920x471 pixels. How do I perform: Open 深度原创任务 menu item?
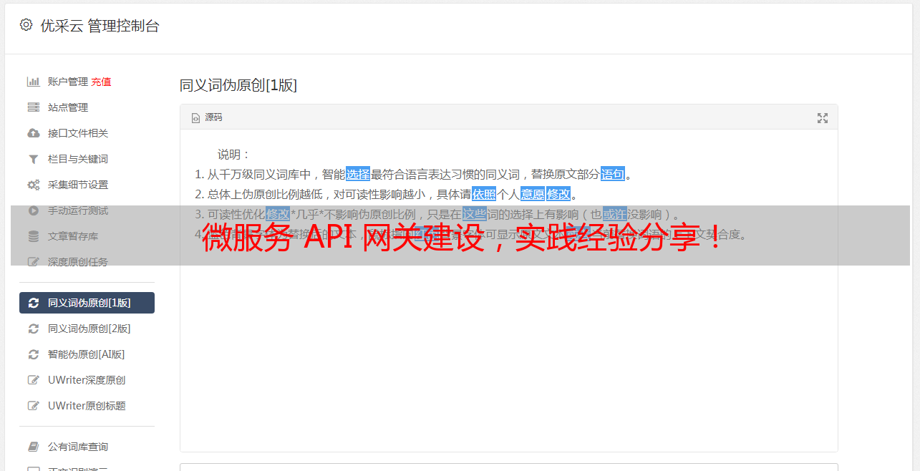click(x=78, y=262)
